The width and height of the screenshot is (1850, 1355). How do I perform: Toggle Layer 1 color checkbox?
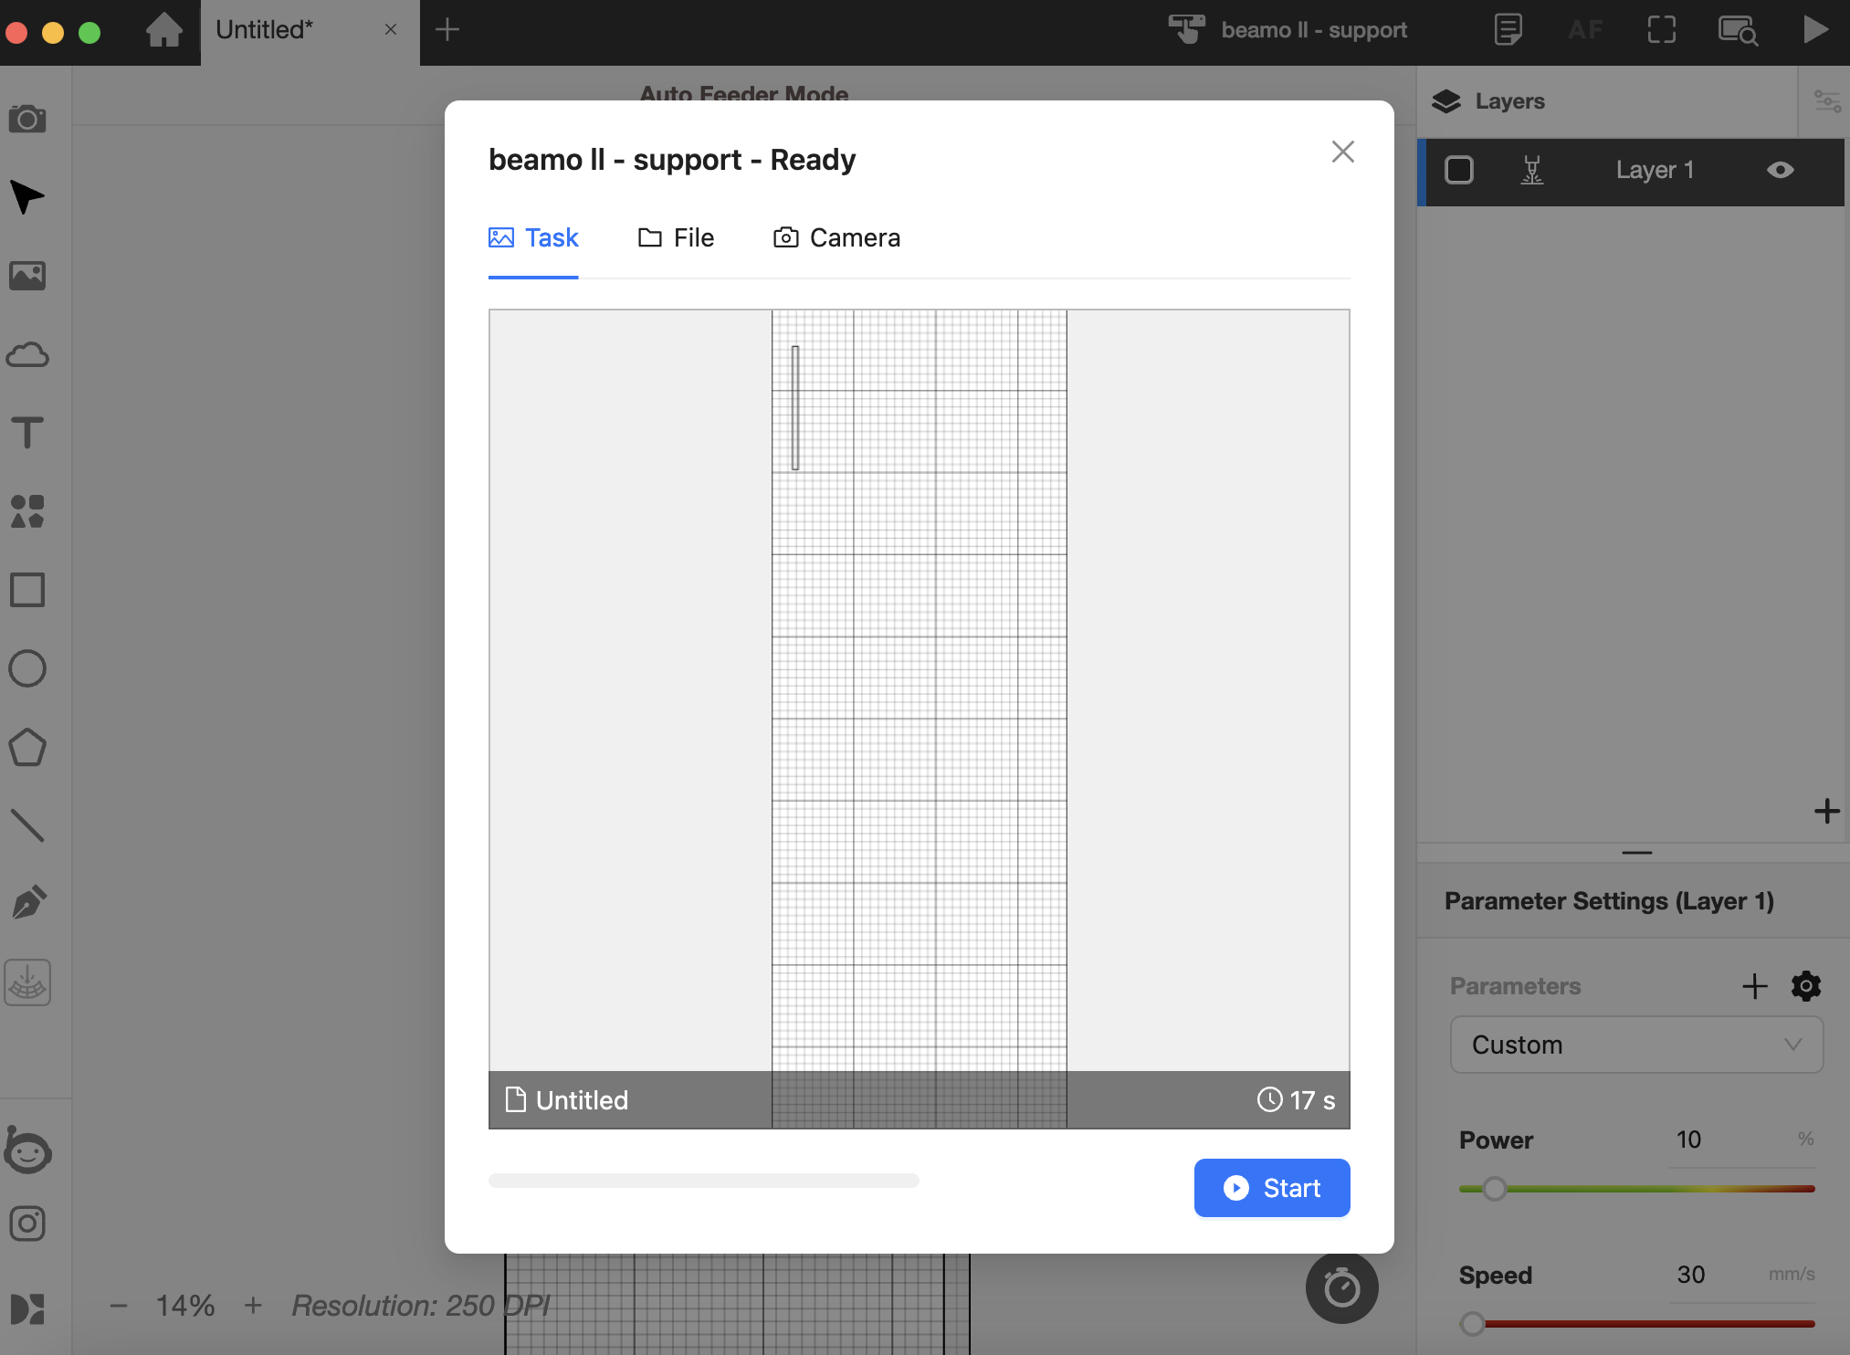click(1459, 170)
